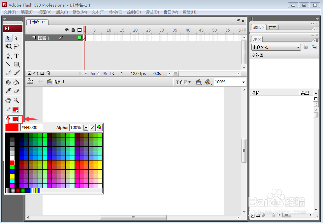Screen dimensions: 323x223
Task: Open the 工作区 workspace dropdown
Action: tap(183, 82)
